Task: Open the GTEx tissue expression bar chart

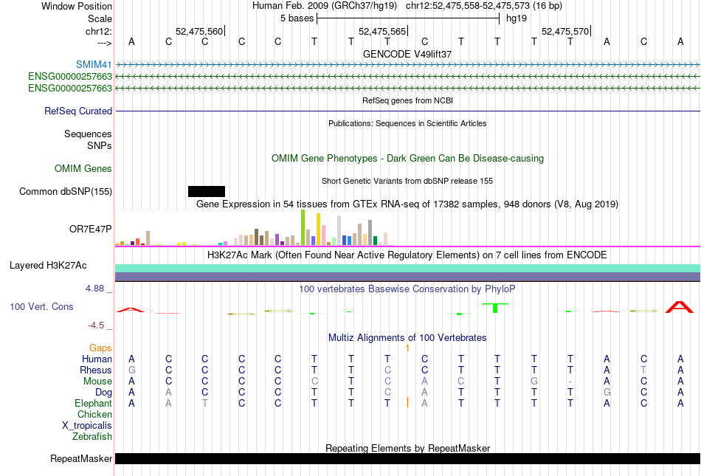Action: pos(255,227)
